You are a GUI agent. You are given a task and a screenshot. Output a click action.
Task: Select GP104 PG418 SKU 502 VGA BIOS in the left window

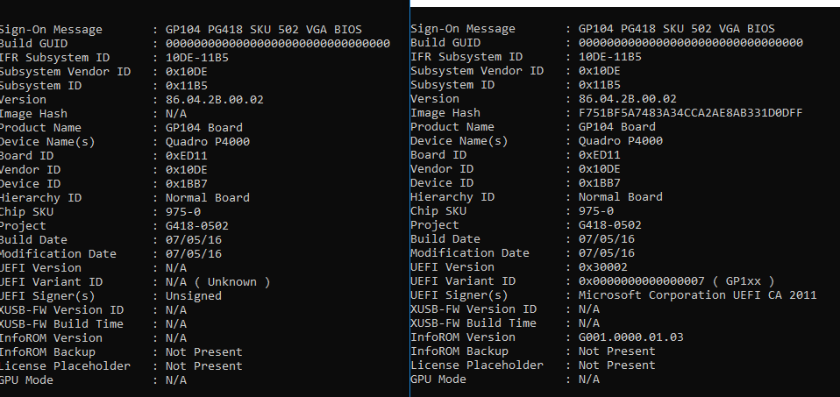point(264,30)
